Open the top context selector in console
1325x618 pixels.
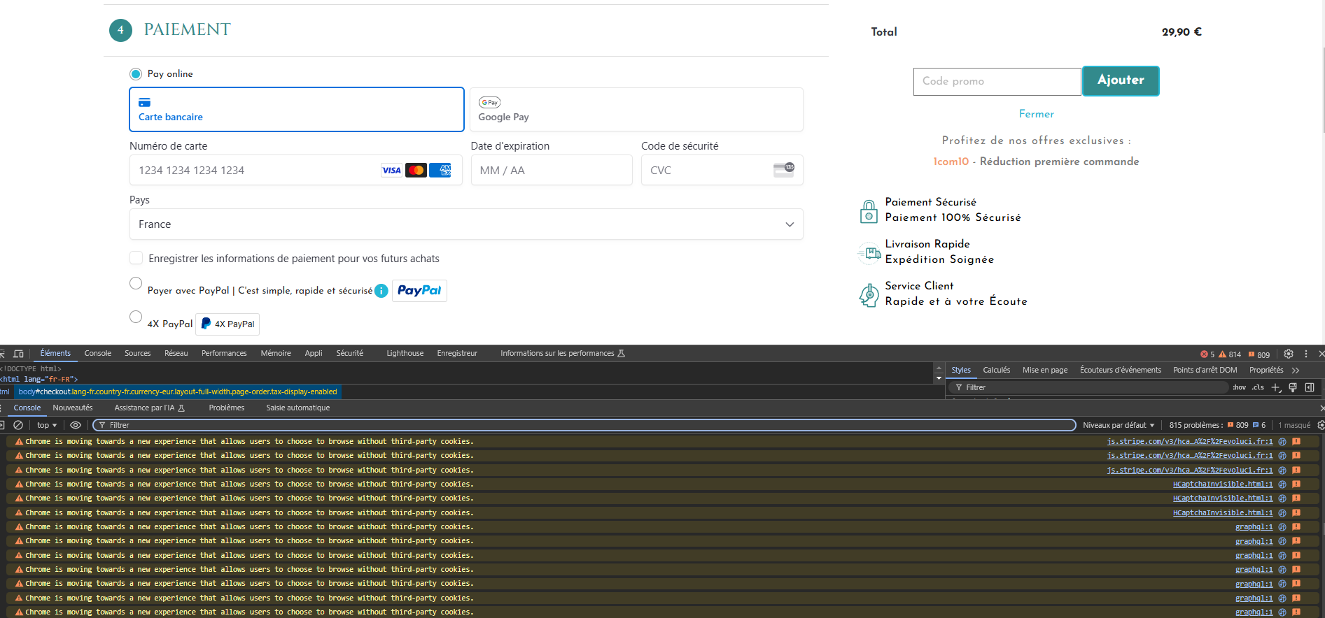click(47, 425)
